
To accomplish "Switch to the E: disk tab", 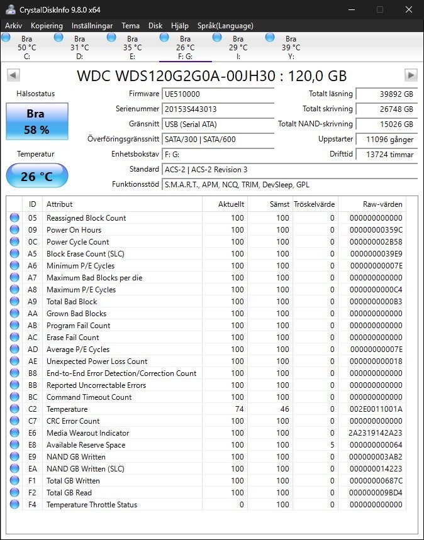I will click(x=132, y=47).
